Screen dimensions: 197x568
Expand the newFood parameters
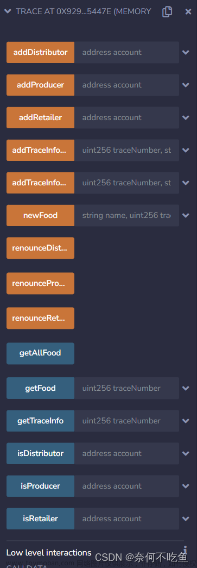186,215
